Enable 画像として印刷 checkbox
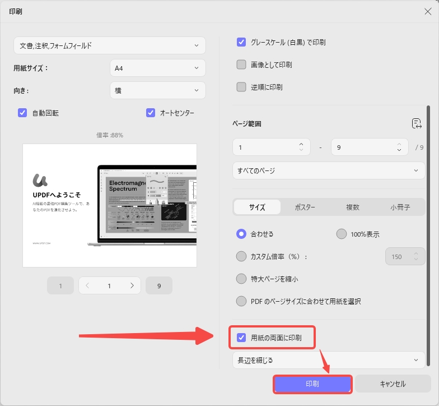Screen dimensions: 439x406 (x=241, y=64)
